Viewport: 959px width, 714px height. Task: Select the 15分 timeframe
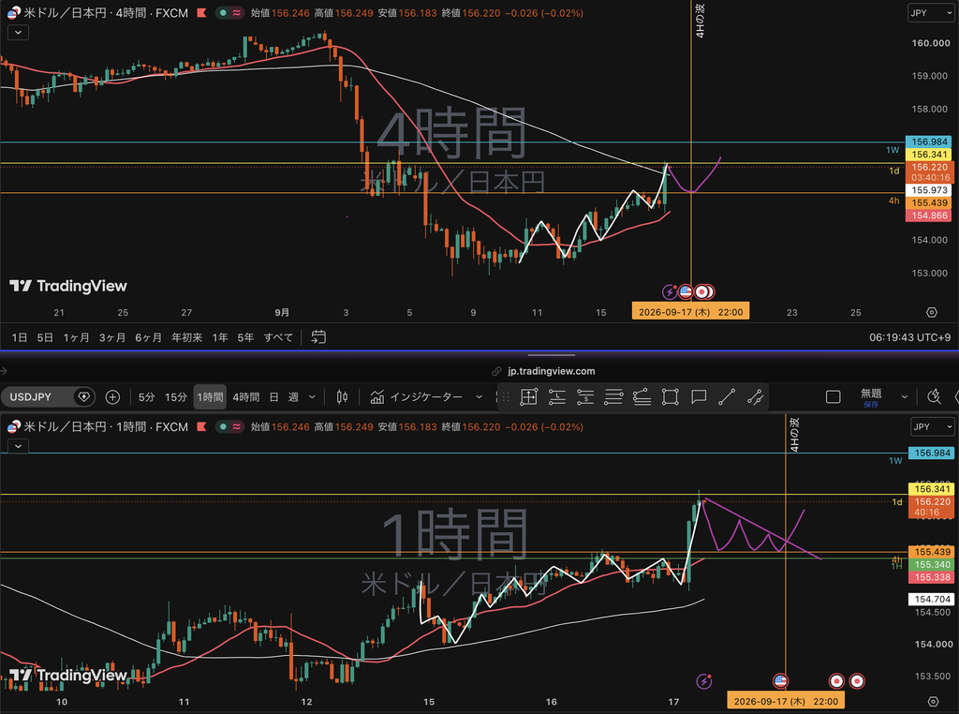pos(175,397)
